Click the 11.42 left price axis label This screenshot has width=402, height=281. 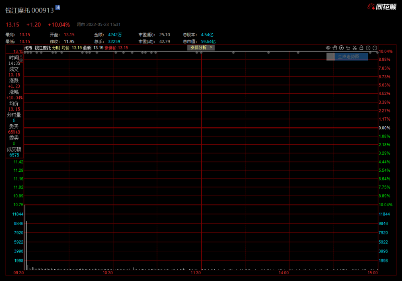pos(18,162)
